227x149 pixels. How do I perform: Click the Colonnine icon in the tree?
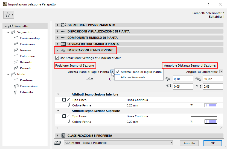point(16,56)
